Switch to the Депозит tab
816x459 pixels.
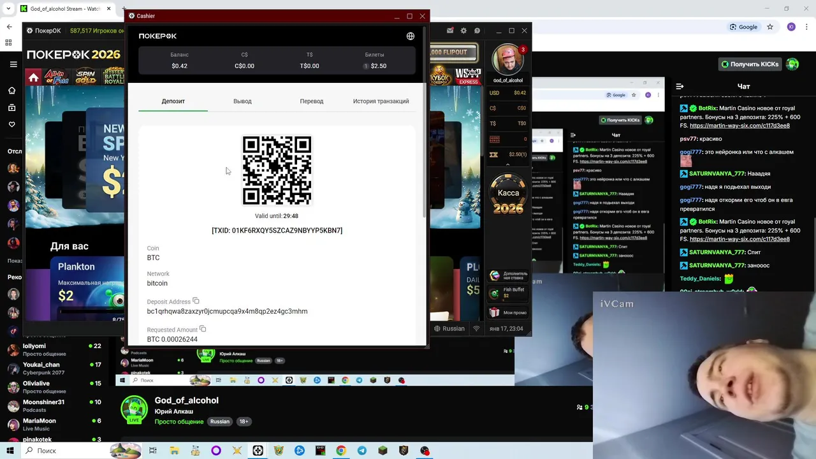(x=173, y=101)
